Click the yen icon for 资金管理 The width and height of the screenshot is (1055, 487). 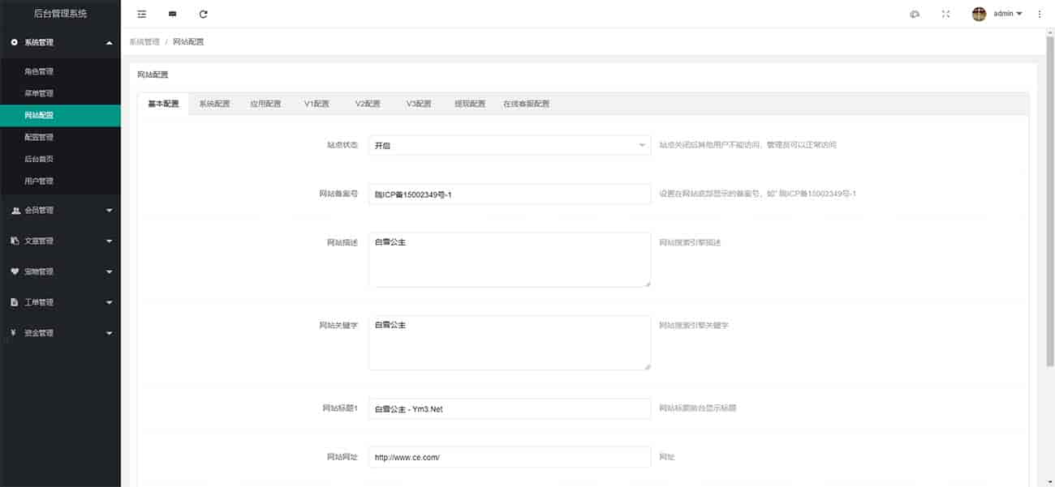[x=14, y=333]
